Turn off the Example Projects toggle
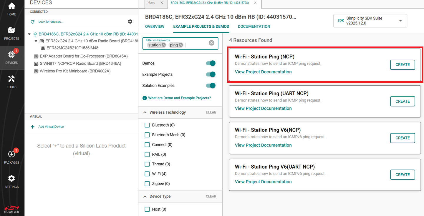Viewport: 424px width, 216px height. [211, 74]
